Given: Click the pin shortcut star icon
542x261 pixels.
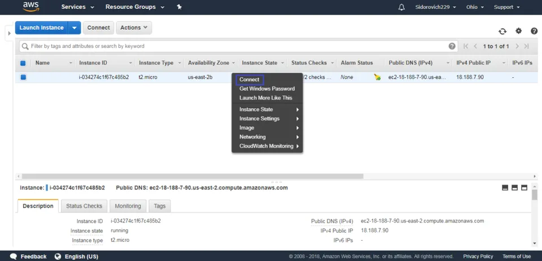Looking at the screenshot, I should [179, 7].
